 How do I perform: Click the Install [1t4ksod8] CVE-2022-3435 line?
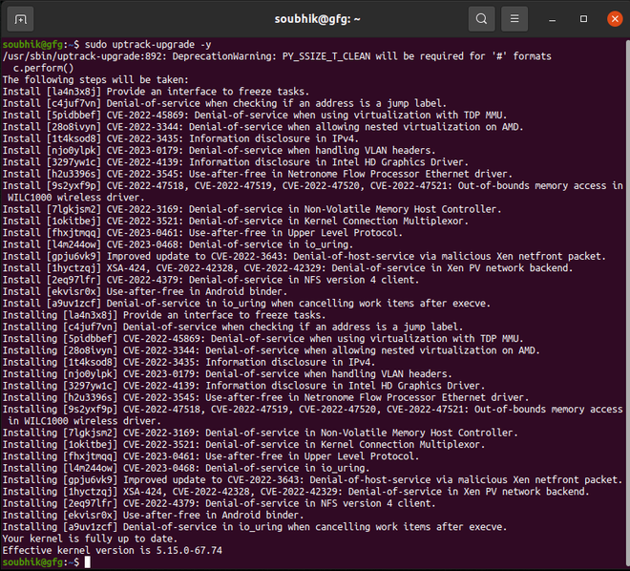tap(180, 138)
